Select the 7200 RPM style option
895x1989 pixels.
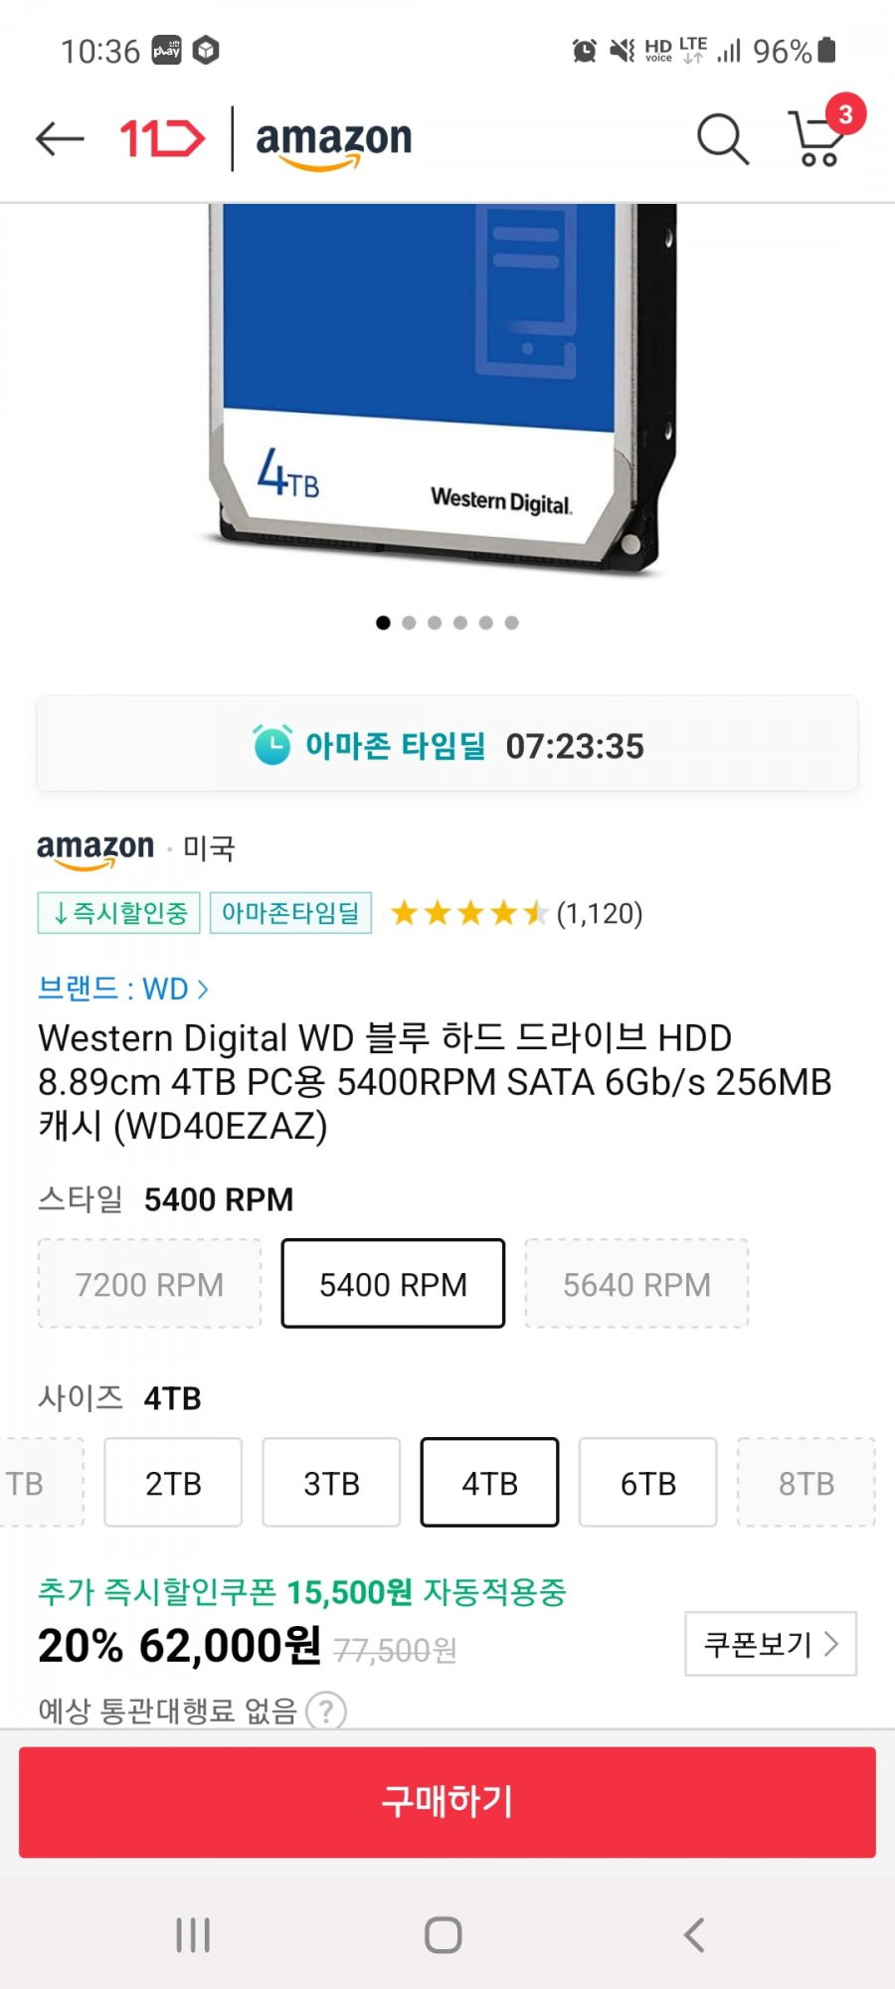150,1284
